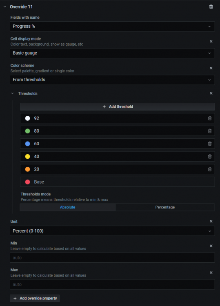Open the From thresholds dropdown

(x=112, y=80)
